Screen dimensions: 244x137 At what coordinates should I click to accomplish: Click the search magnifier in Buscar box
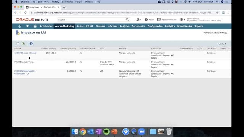[x=127, y=19]
